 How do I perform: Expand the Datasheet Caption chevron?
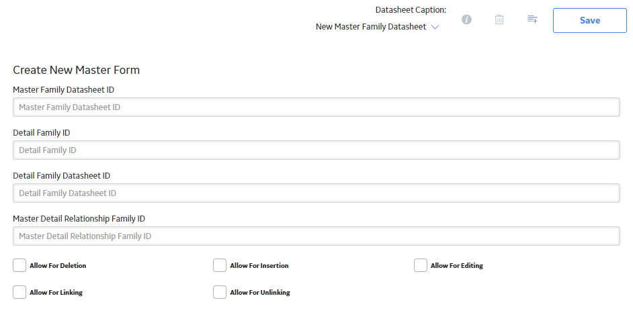tap(435, 27)
